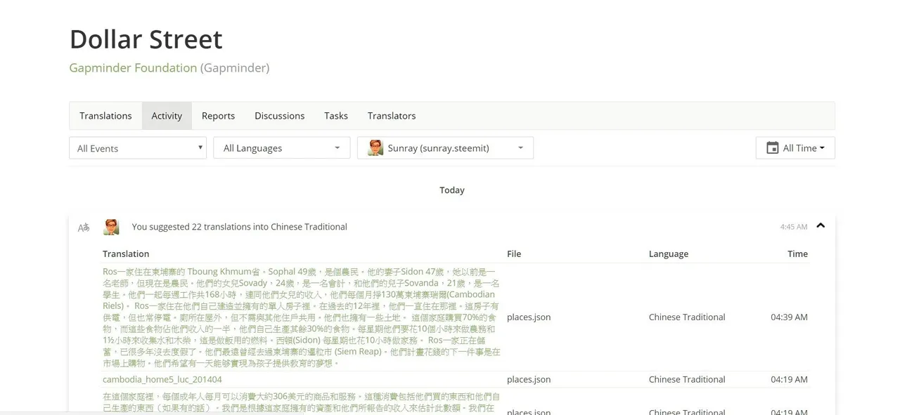Viewport: 900px width, 415px height.
Task: Click the Dollar Street project title
Action: 146,39
